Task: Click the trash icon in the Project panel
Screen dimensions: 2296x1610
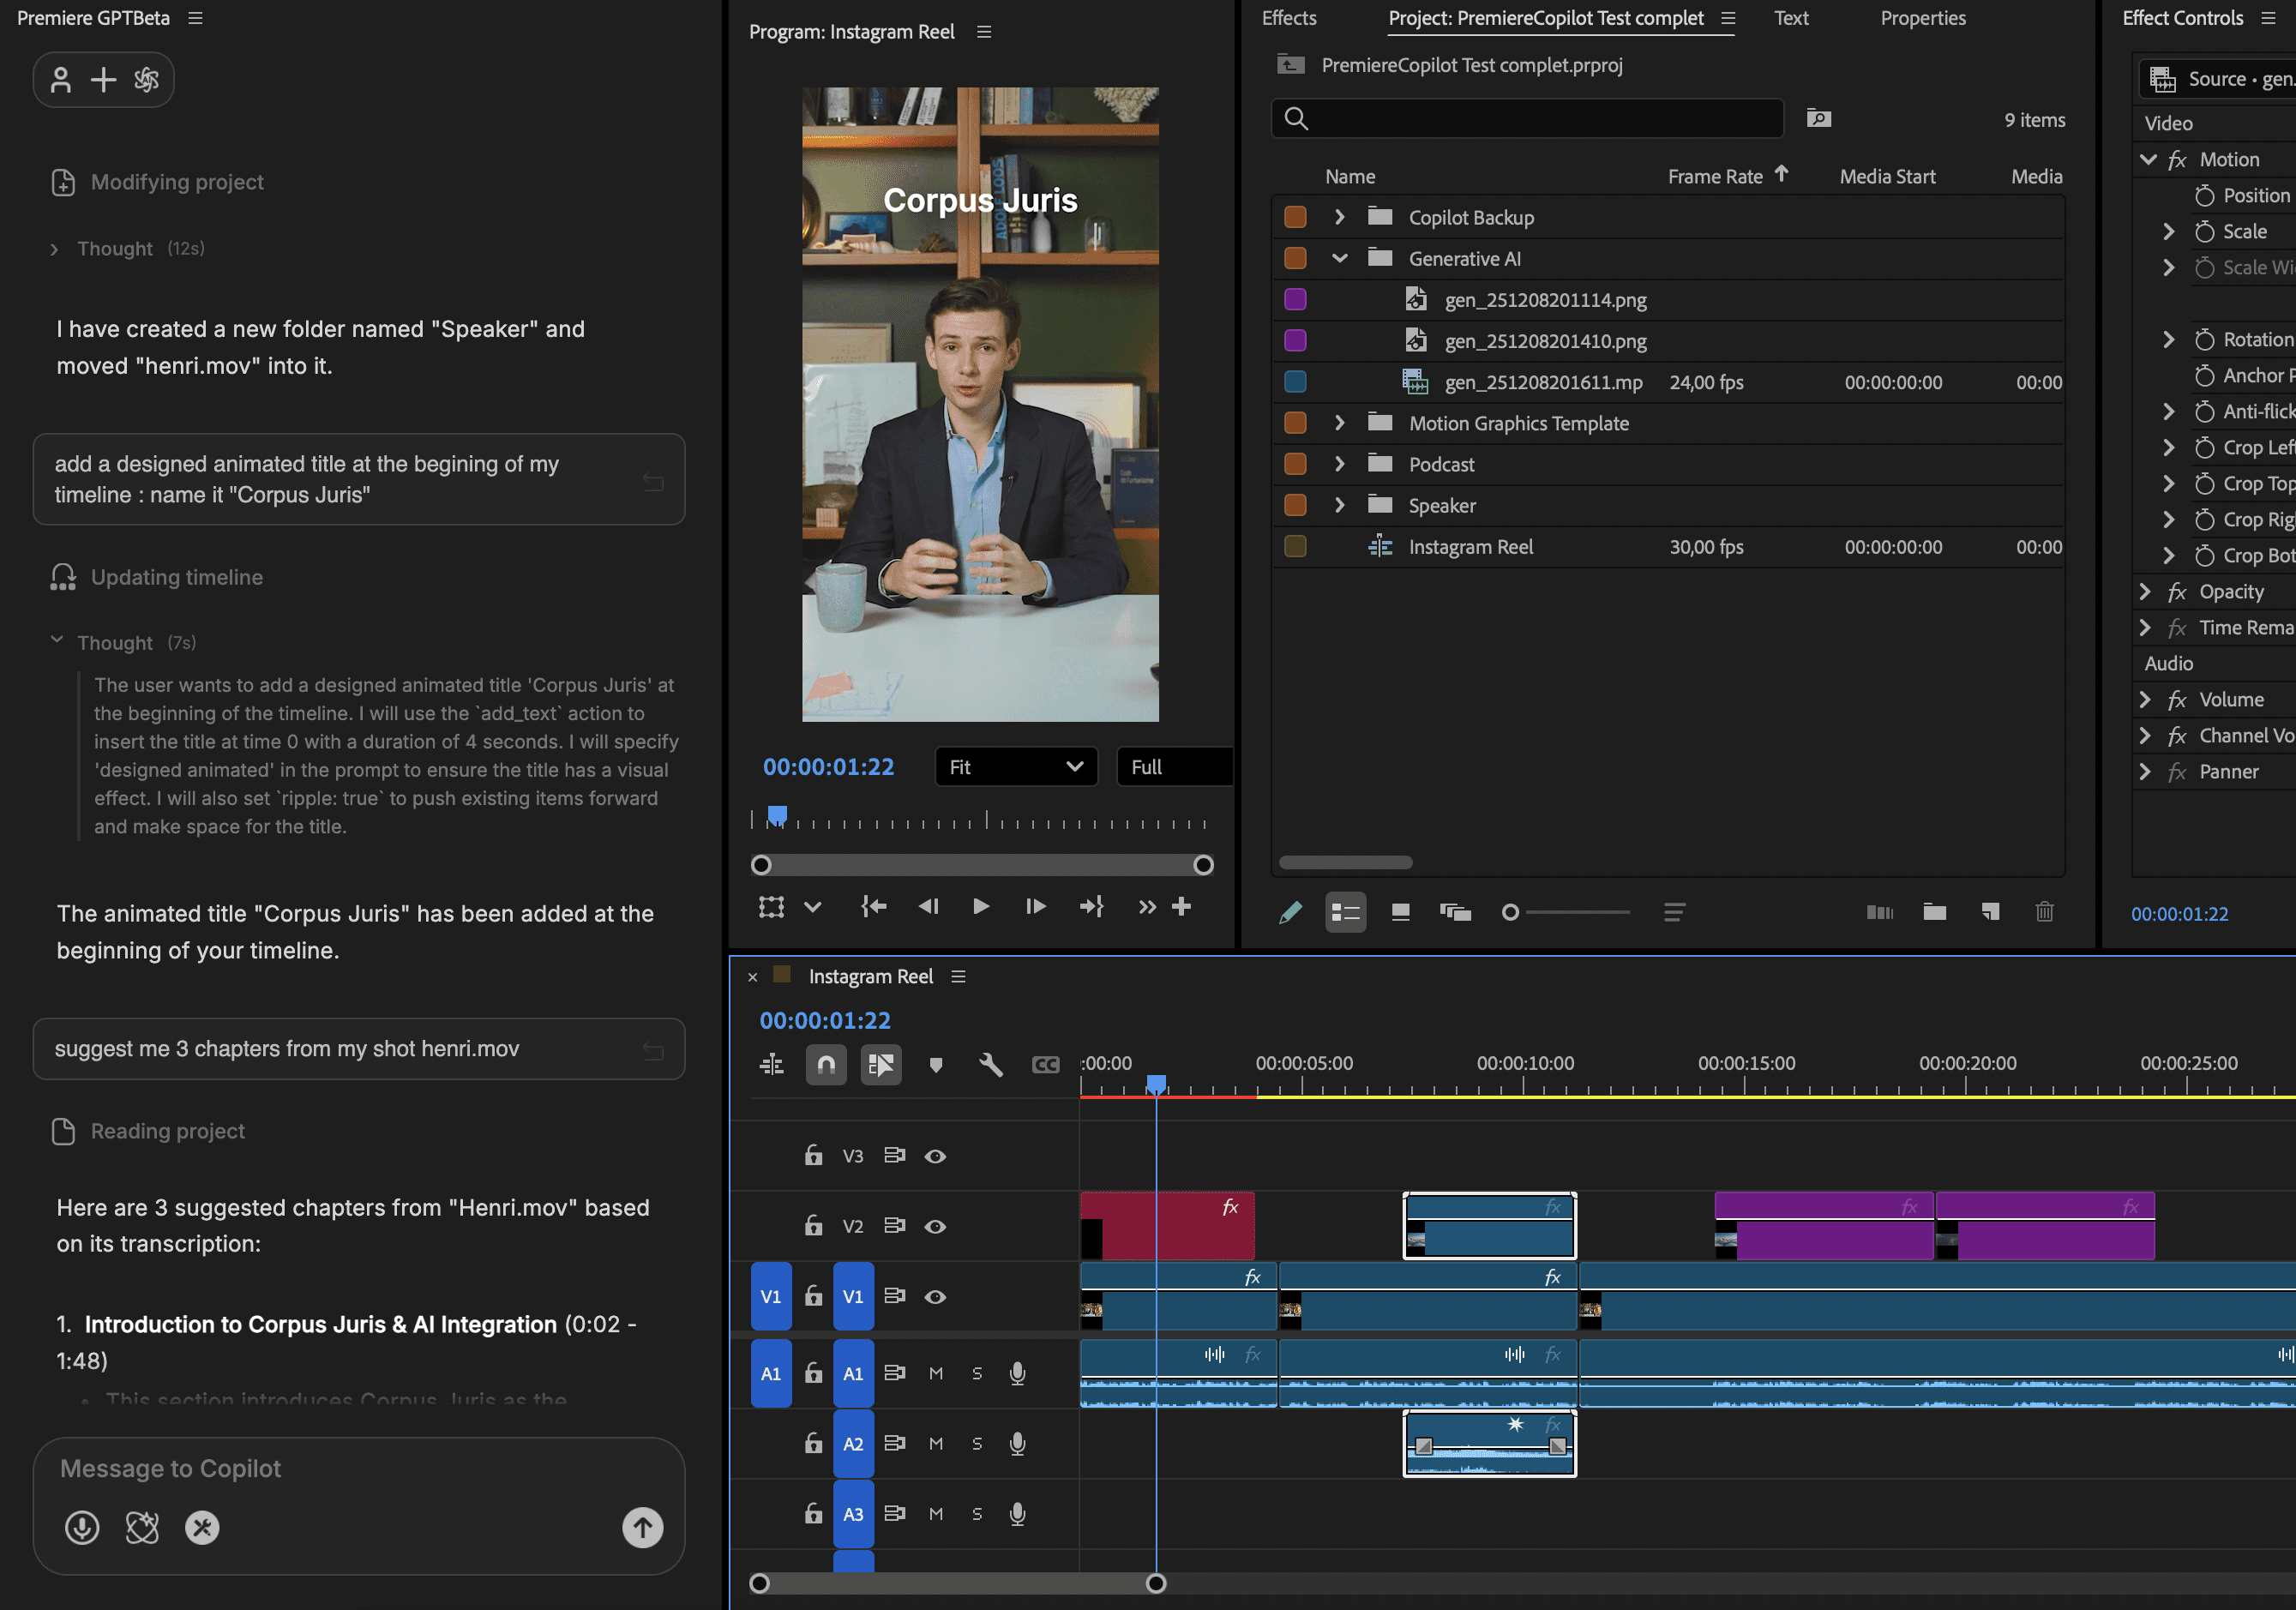Action: (2045, 911)
